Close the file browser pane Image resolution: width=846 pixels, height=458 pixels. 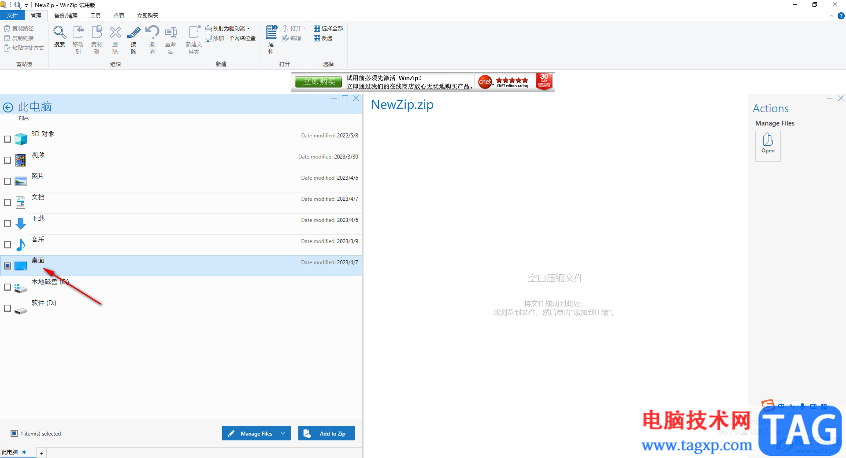click(x=356, y=99)
